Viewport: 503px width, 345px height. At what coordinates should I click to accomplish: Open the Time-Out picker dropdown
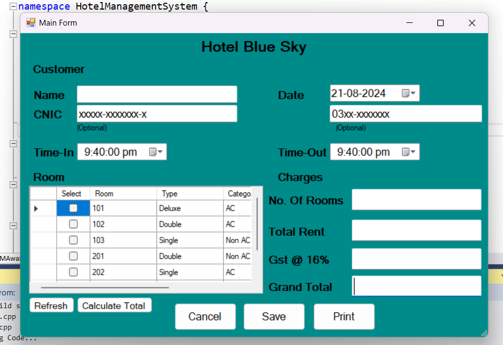(x=408, y=152)
